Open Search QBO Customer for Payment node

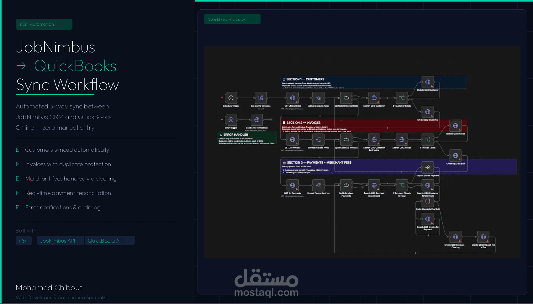pyautogui.click(x=428, y=185)
